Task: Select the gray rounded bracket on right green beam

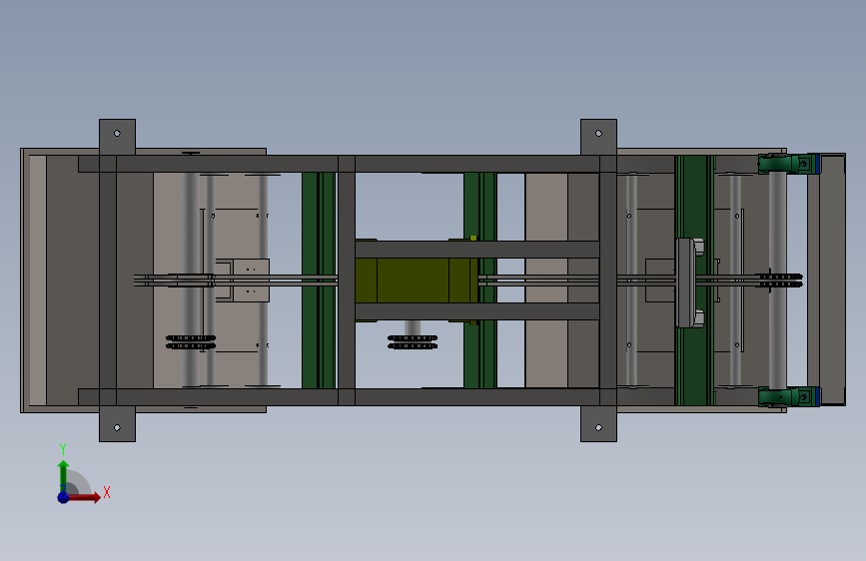Action: 689,283
